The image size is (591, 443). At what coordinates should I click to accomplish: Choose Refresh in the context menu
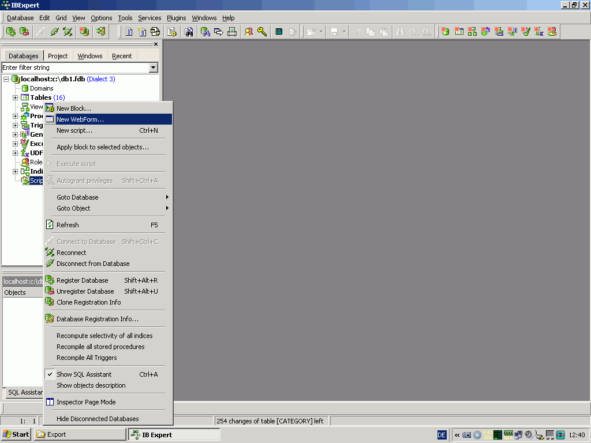point(108,225)
